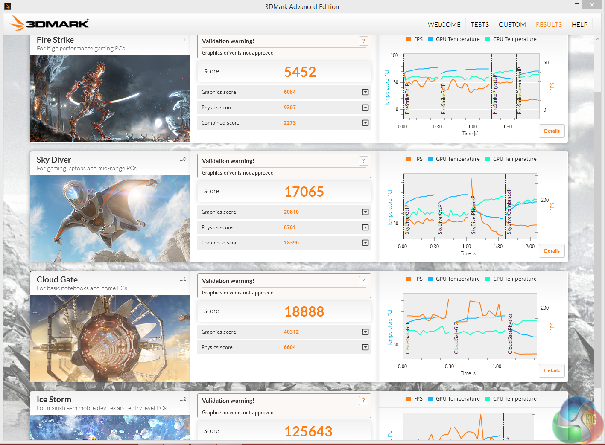Open the CUSTOM tab

pyautogui.click(x=512, y=25)
